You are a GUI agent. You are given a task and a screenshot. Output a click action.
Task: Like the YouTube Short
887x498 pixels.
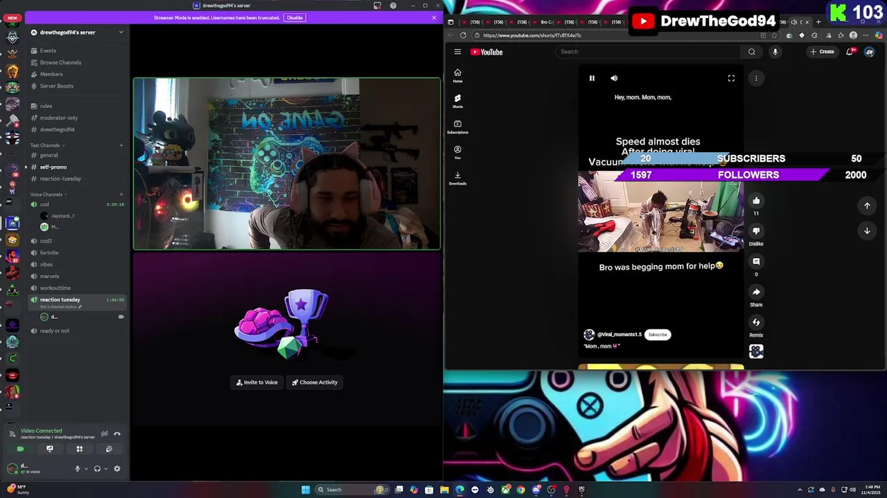click(x=756, y=201)
